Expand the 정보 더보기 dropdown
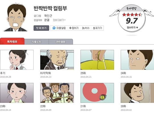This screenshot has height=114, width=154. pos(59,20)
